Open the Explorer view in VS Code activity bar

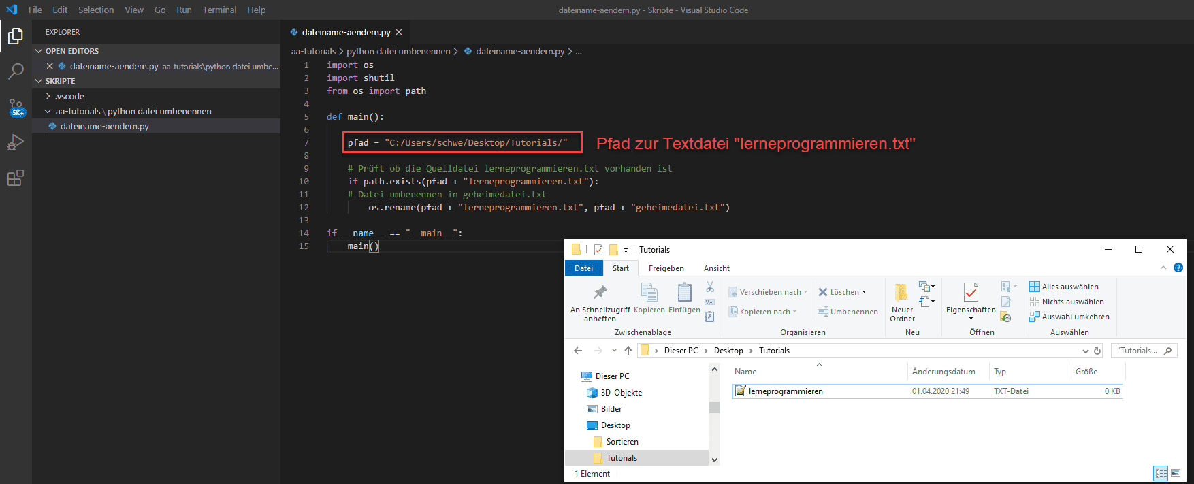[15, 36]
